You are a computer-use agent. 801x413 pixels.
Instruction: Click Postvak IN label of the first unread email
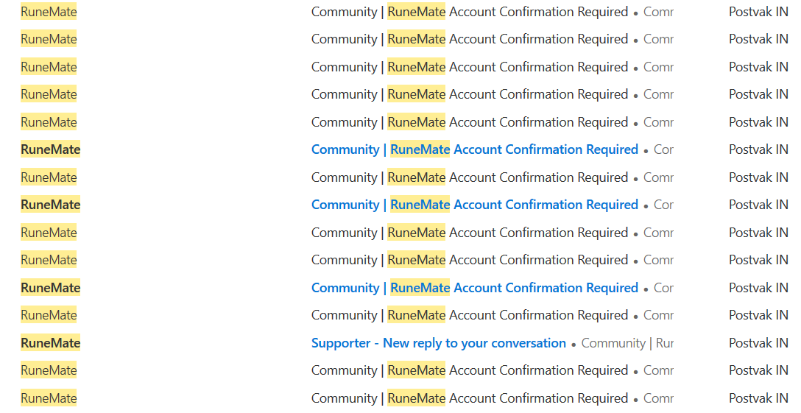coord(758,149)
